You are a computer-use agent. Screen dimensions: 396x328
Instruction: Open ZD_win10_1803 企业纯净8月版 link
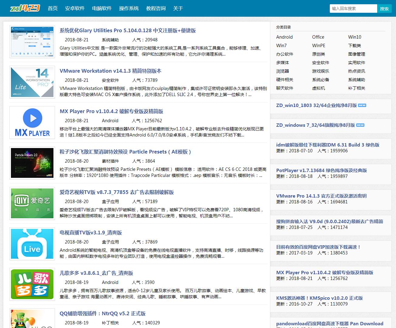(316, 105)
